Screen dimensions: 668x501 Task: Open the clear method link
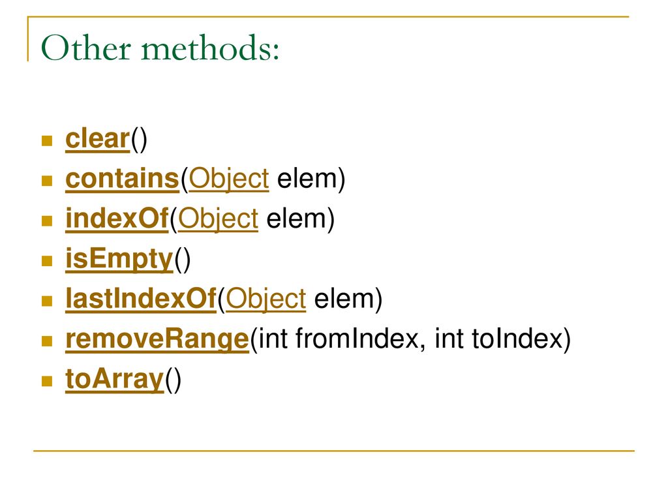pos(98,139)
